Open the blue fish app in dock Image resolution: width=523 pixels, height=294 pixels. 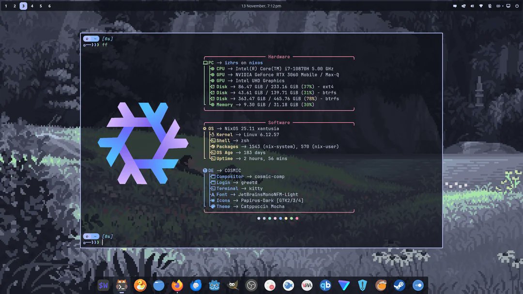[x=288, y=285]
